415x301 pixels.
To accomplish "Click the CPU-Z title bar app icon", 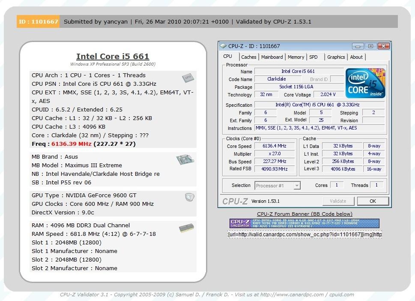I will click(223, 46).
